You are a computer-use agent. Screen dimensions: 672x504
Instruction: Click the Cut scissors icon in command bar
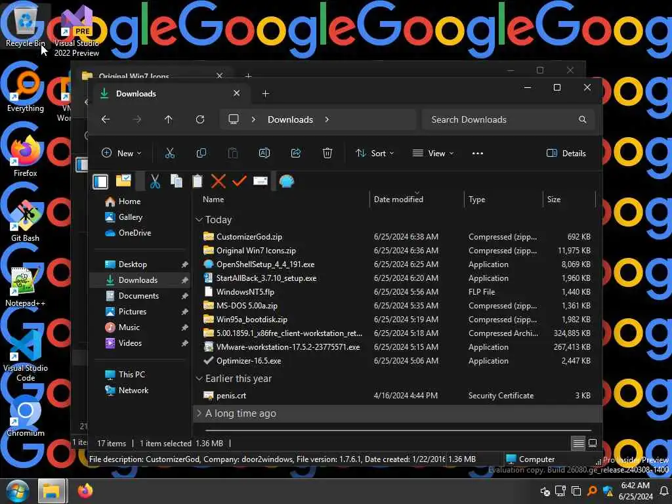pos(170,153)
